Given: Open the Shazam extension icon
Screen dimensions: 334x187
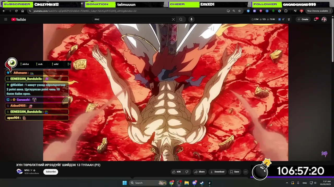Looking at the screenshot, I should click(248, 11).
